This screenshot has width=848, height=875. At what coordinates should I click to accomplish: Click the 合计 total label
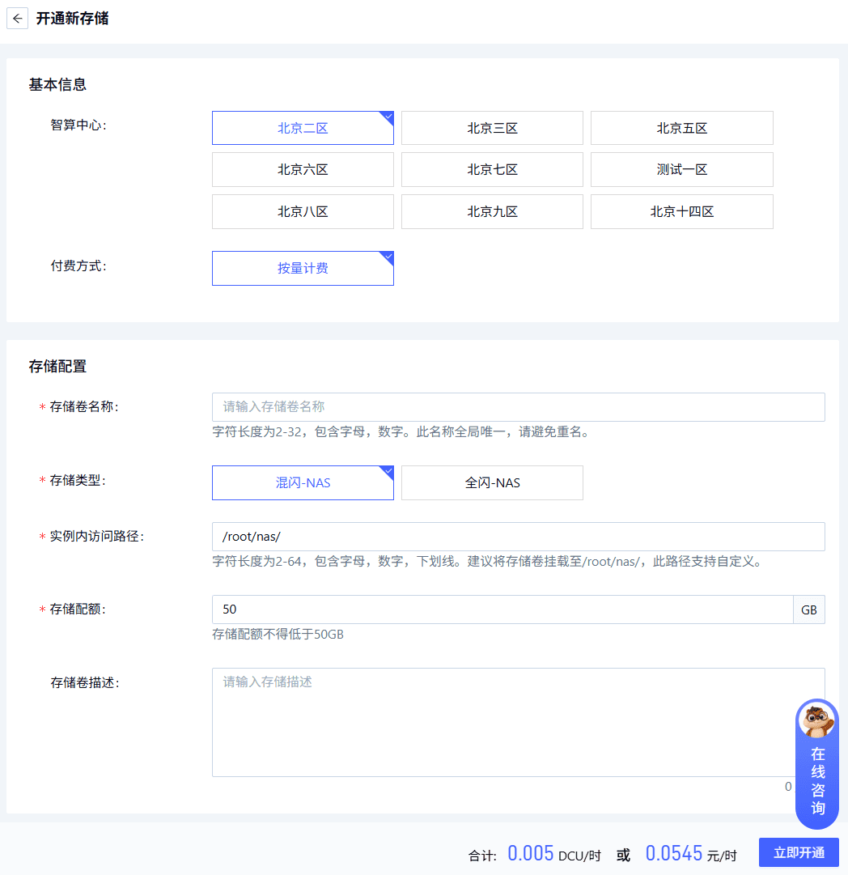click(x=482, y=856)
